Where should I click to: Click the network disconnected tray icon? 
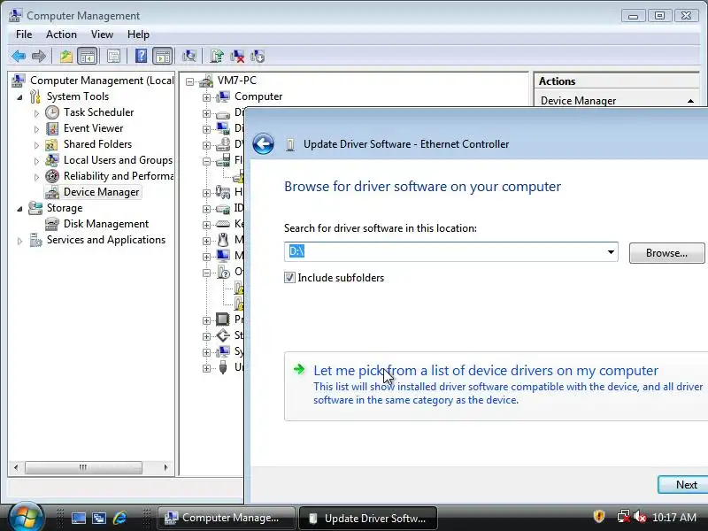[624, 517]
